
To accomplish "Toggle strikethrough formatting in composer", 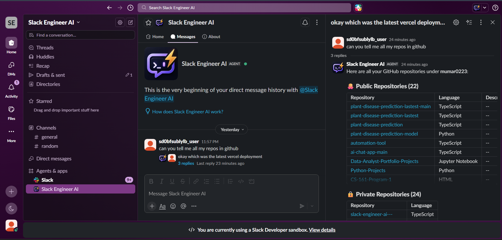I will 183,182.
